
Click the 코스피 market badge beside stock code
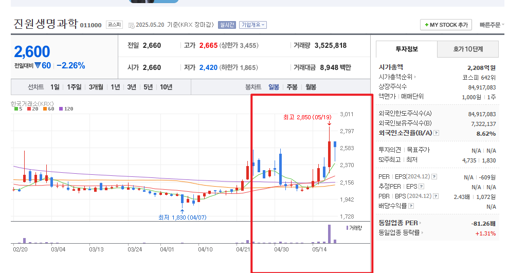(114, 25)
